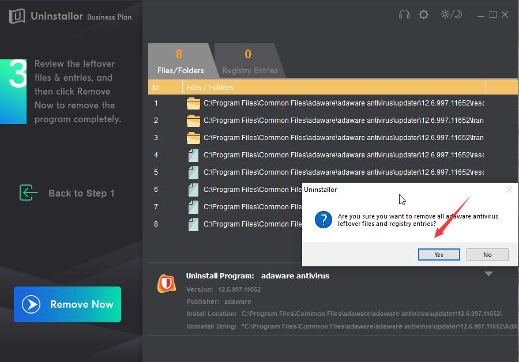Click the blue question mark icon
The width and height of the screenshot is (519, 362).
[324, 220]
